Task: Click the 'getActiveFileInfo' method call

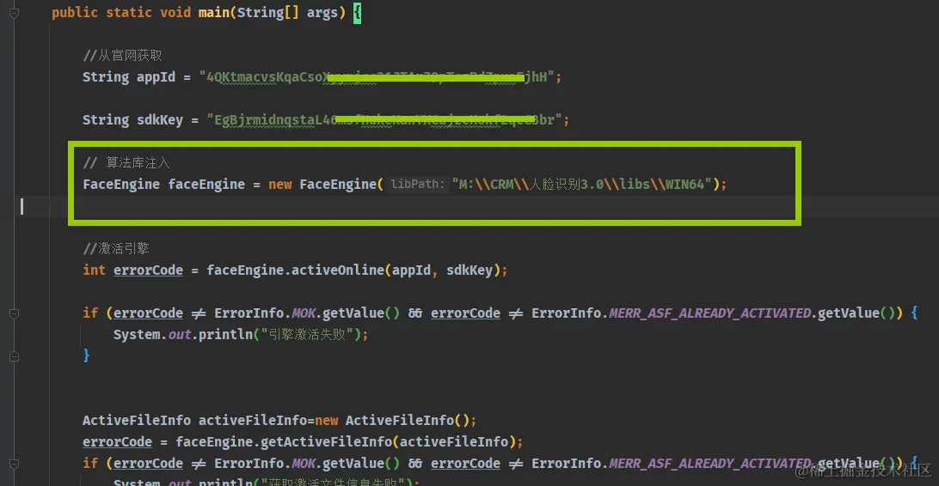Action: point(327,441)
